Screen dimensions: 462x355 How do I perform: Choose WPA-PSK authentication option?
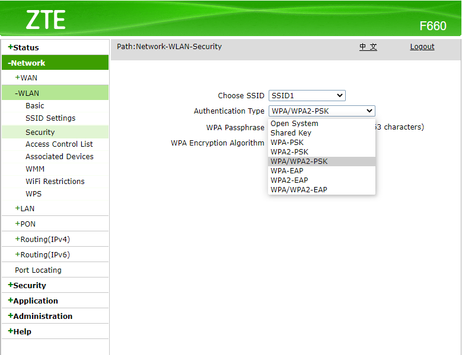pos(322,142)
